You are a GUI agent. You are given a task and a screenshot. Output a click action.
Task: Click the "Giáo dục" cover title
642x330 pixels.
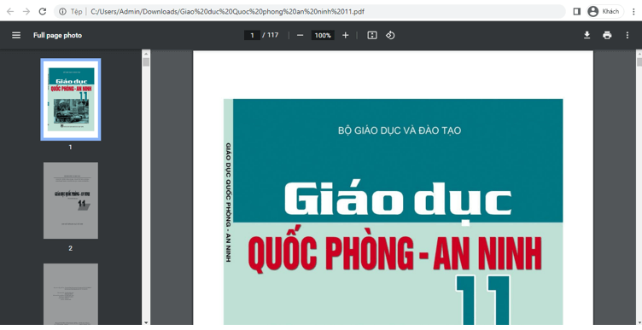point(398,201)
